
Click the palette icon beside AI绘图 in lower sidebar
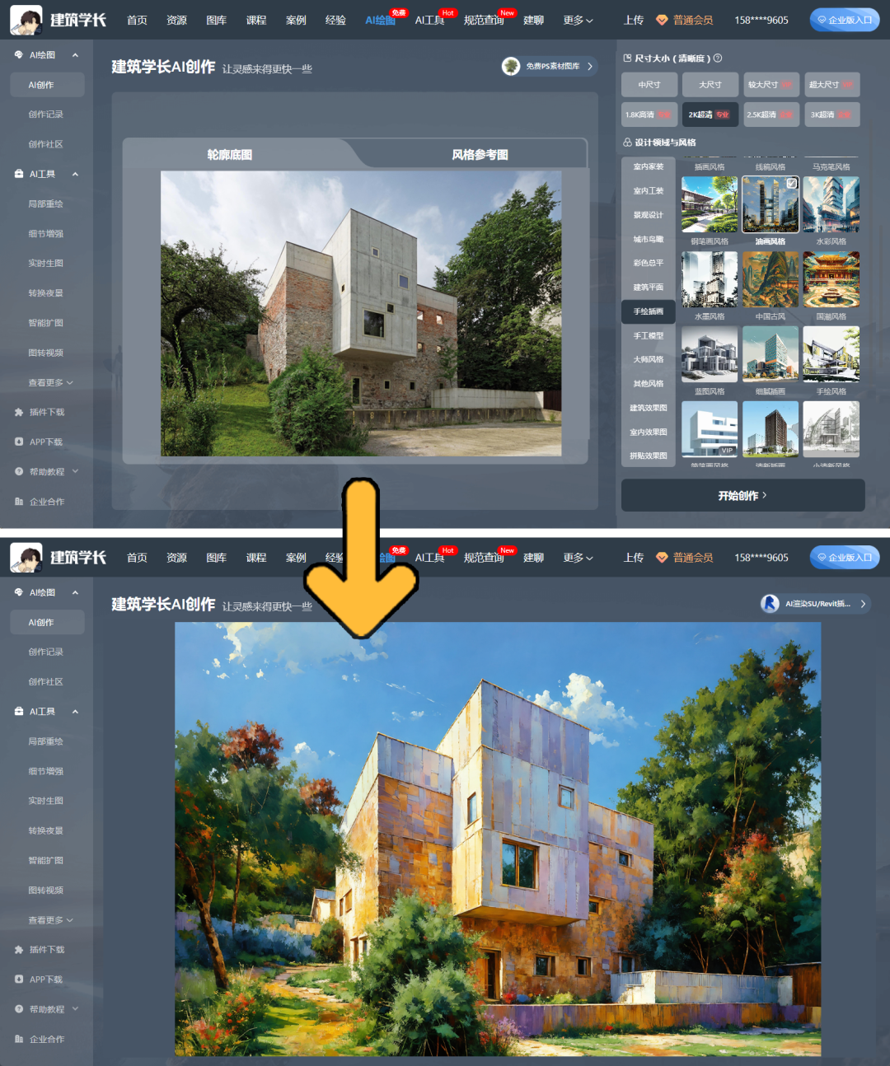click(19, 592)
